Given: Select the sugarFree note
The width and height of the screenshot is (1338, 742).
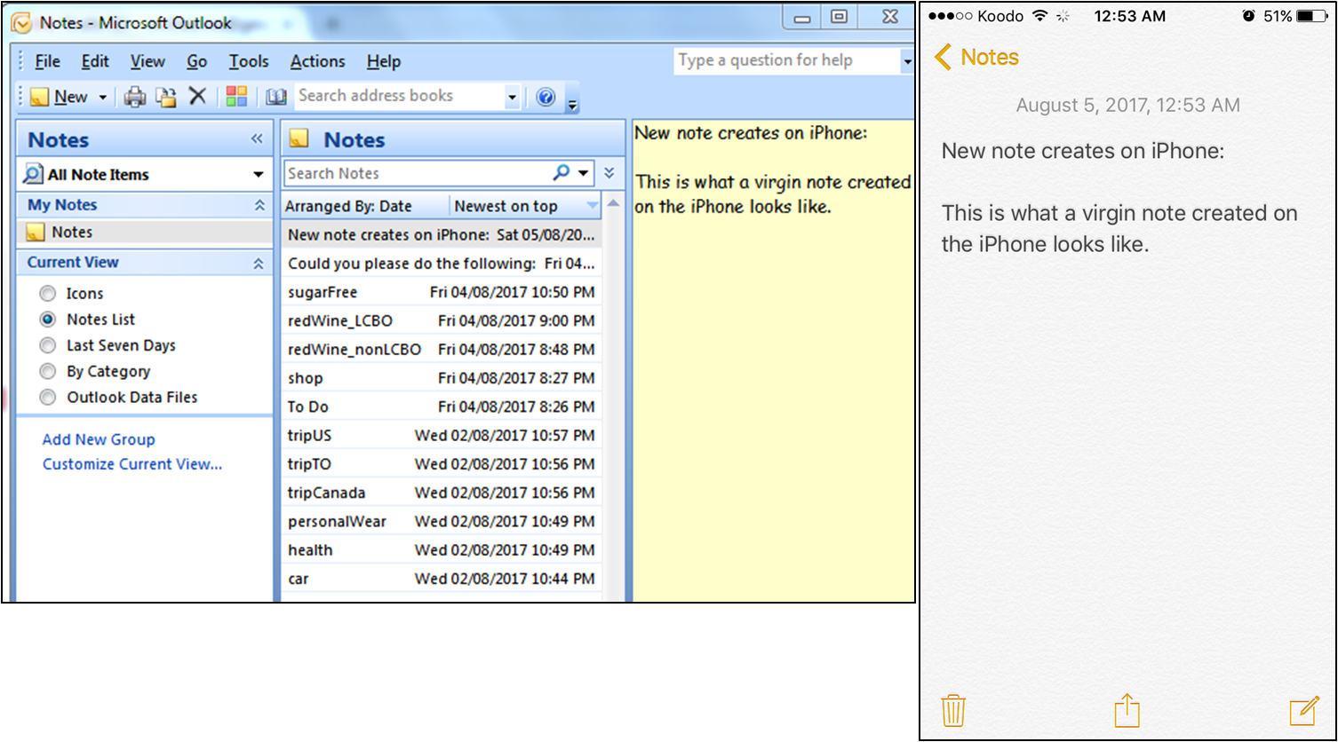Looking at the screenshot, I should pyautogui.click(x=442, y=292).
